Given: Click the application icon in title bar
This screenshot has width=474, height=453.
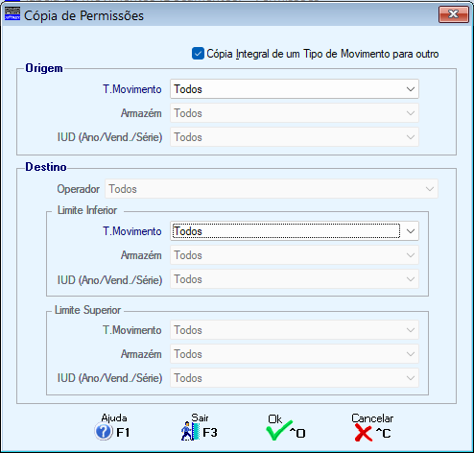Looking at the screenshot, I should (12, 14).
